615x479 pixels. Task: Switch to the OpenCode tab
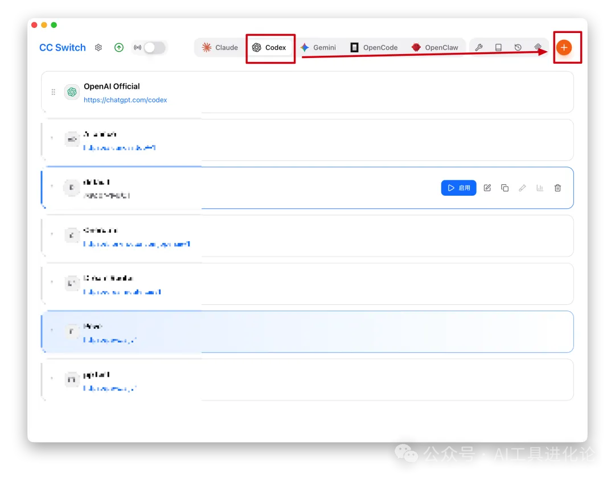[x=374, y=47]
